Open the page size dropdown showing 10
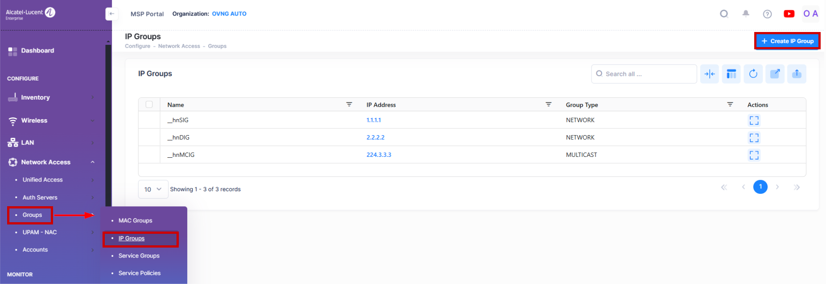The width and height of the screenshot is (826, 284). 153,189
